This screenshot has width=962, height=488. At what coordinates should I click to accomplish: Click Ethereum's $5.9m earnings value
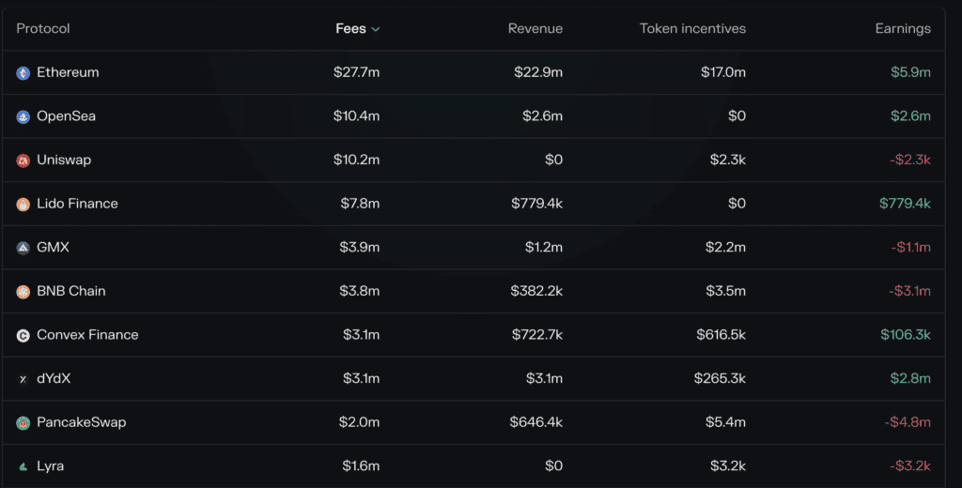click(x=910, y=72)
